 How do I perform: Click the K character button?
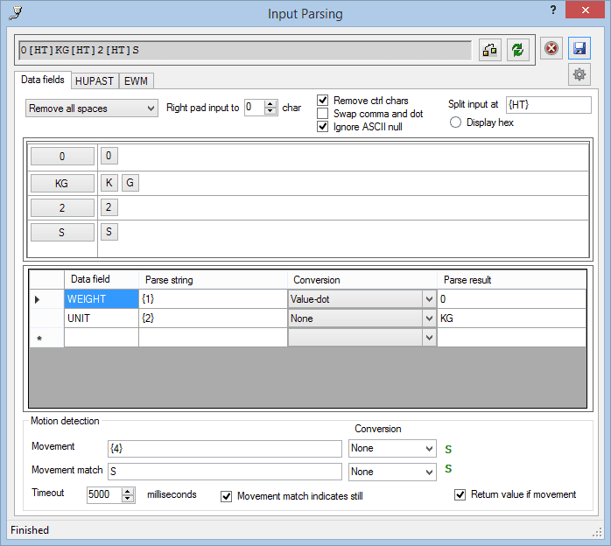point(109,183)
